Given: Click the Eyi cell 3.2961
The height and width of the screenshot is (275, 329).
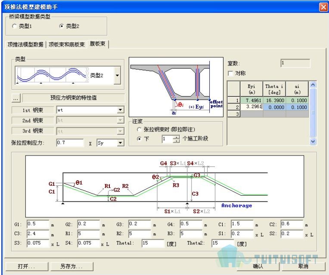Looking at the screenshot, I should pyautogui.click(x=251, y=107).
